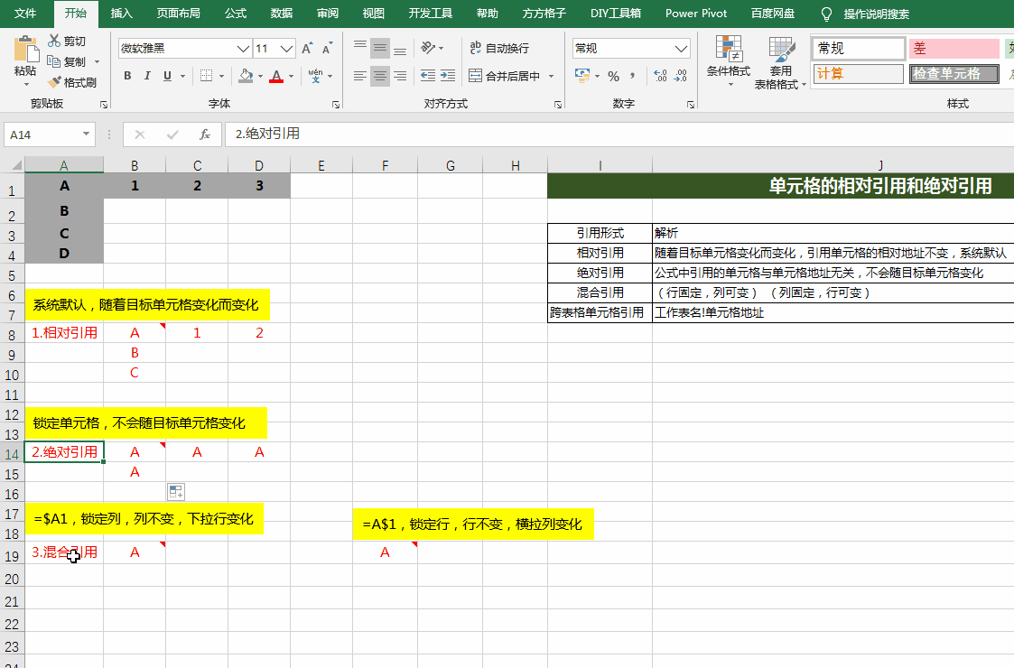Click the cell borders icon
Viewport: 1014px width, 668px height.
coord(206,76)
